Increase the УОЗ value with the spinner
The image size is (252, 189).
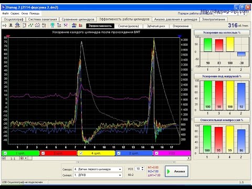click(x=142, y=167)
